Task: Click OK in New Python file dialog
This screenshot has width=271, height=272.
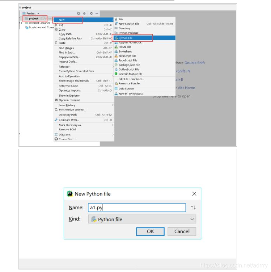Action: (x=150, y=231)
